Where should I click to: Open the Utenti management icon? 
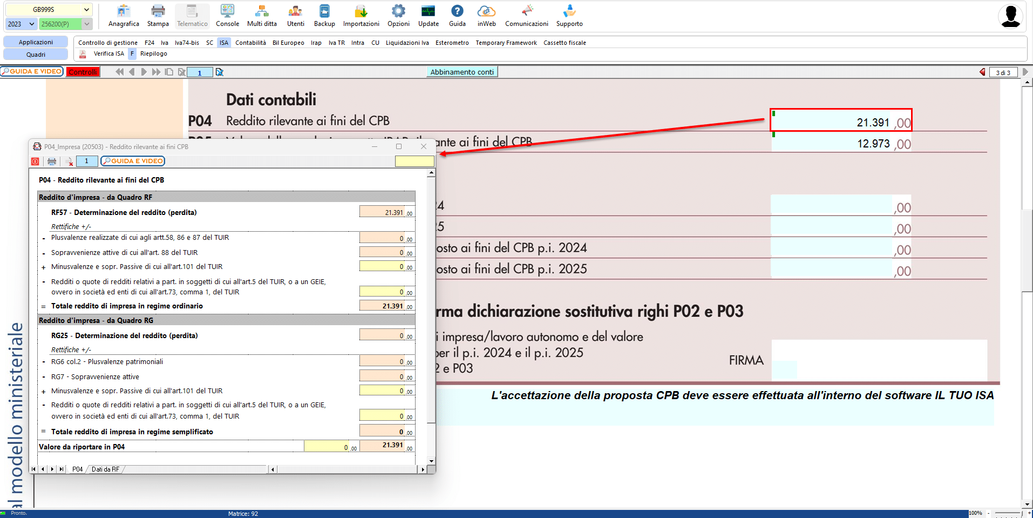tap(295, 16)
